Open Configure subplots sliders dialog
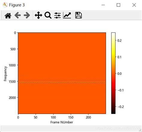The image size is (142, 132). (x=58, y=15)
